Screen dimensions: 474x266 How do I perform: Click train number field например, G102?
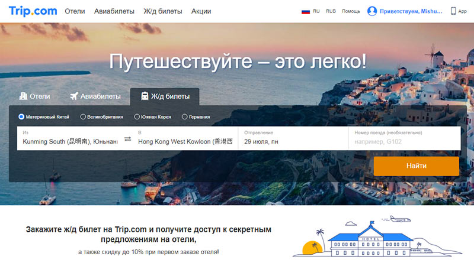click(x=405, y=138)
